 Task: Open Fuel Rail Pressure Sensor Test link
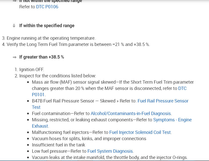pos(163,101)
